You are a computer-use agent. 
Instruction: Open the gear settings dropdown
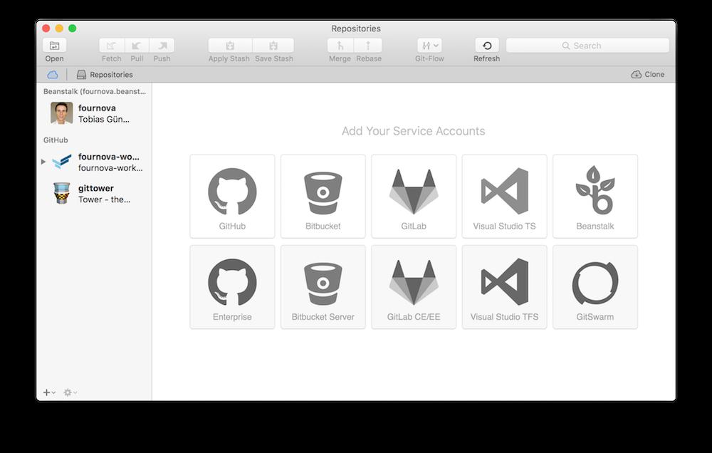(x=70, y=392)
